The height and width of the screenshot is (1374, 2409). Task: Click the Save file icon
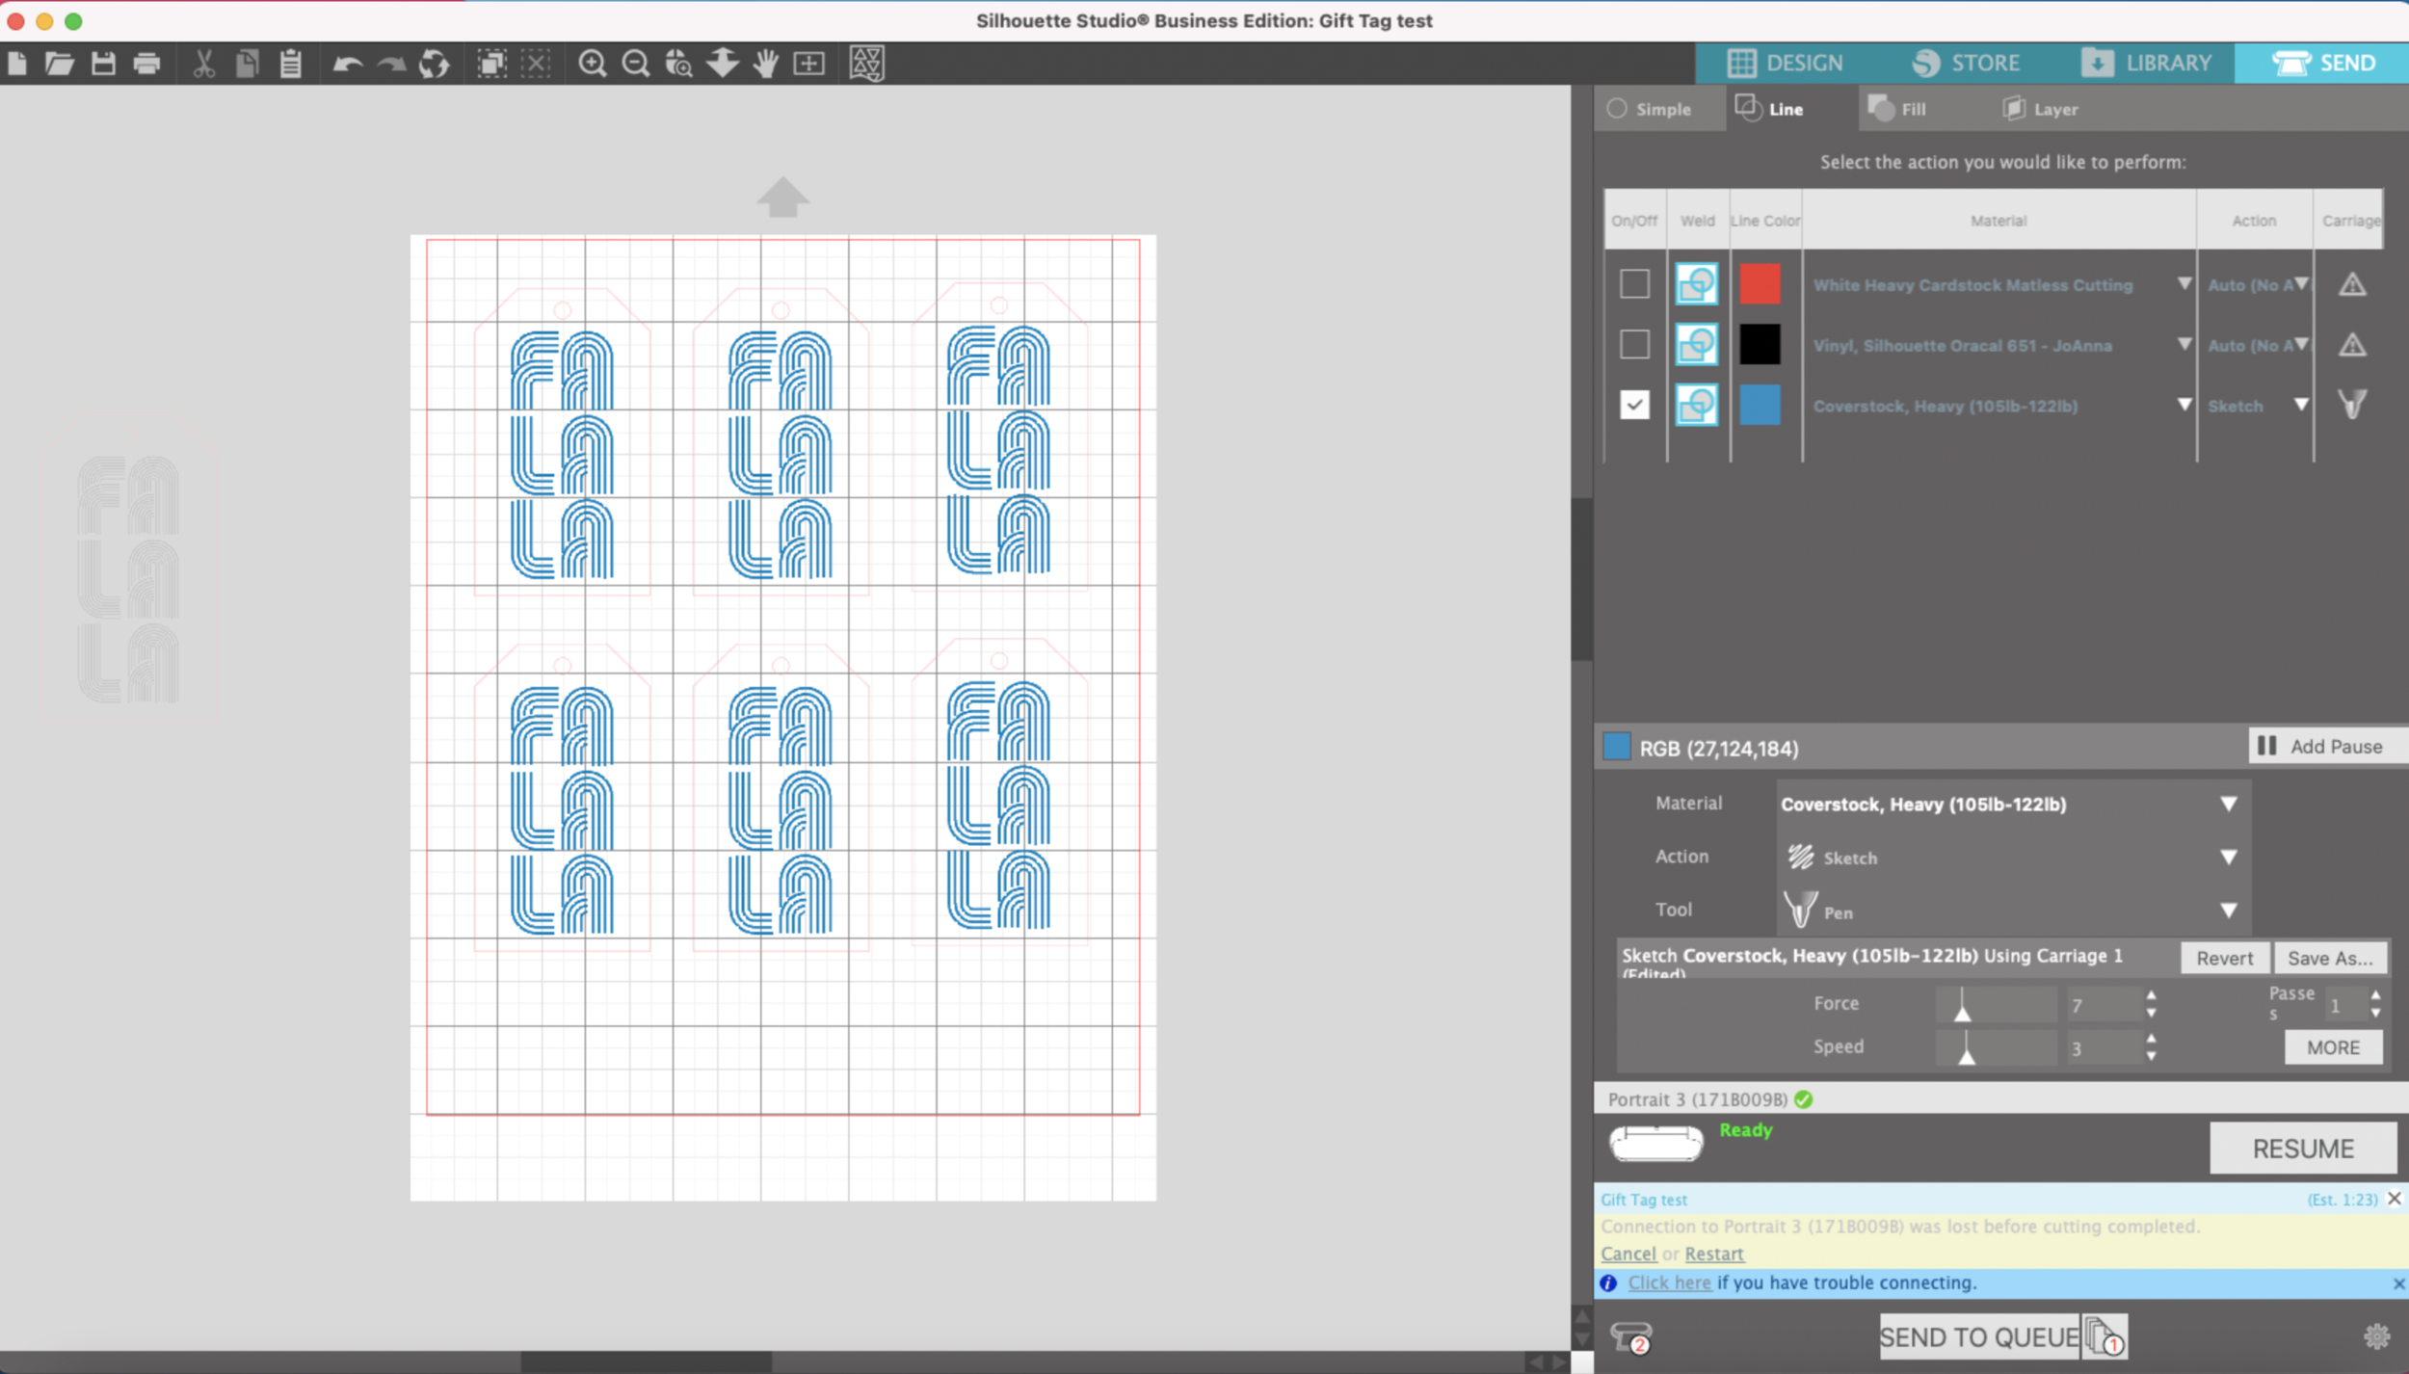tap(103, 64)
